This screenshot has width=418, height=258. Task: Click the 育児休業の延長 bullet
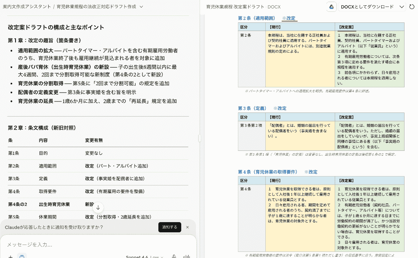[97, 101]
